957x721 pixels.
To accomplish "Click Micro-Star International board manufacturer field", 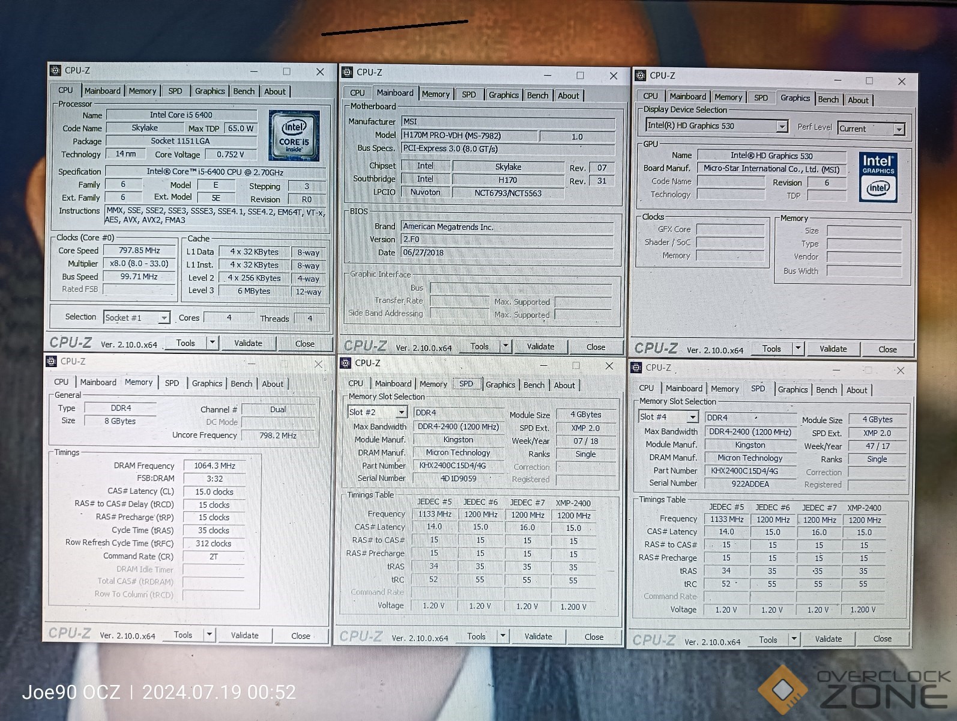I will pyautogui.click(x=771, y=169).
